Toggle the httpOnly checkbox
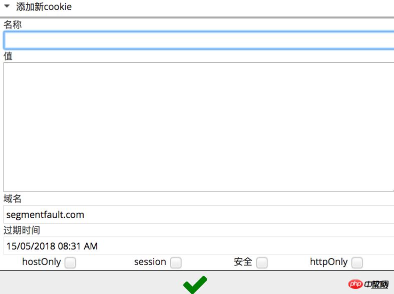 click(357, 262)
